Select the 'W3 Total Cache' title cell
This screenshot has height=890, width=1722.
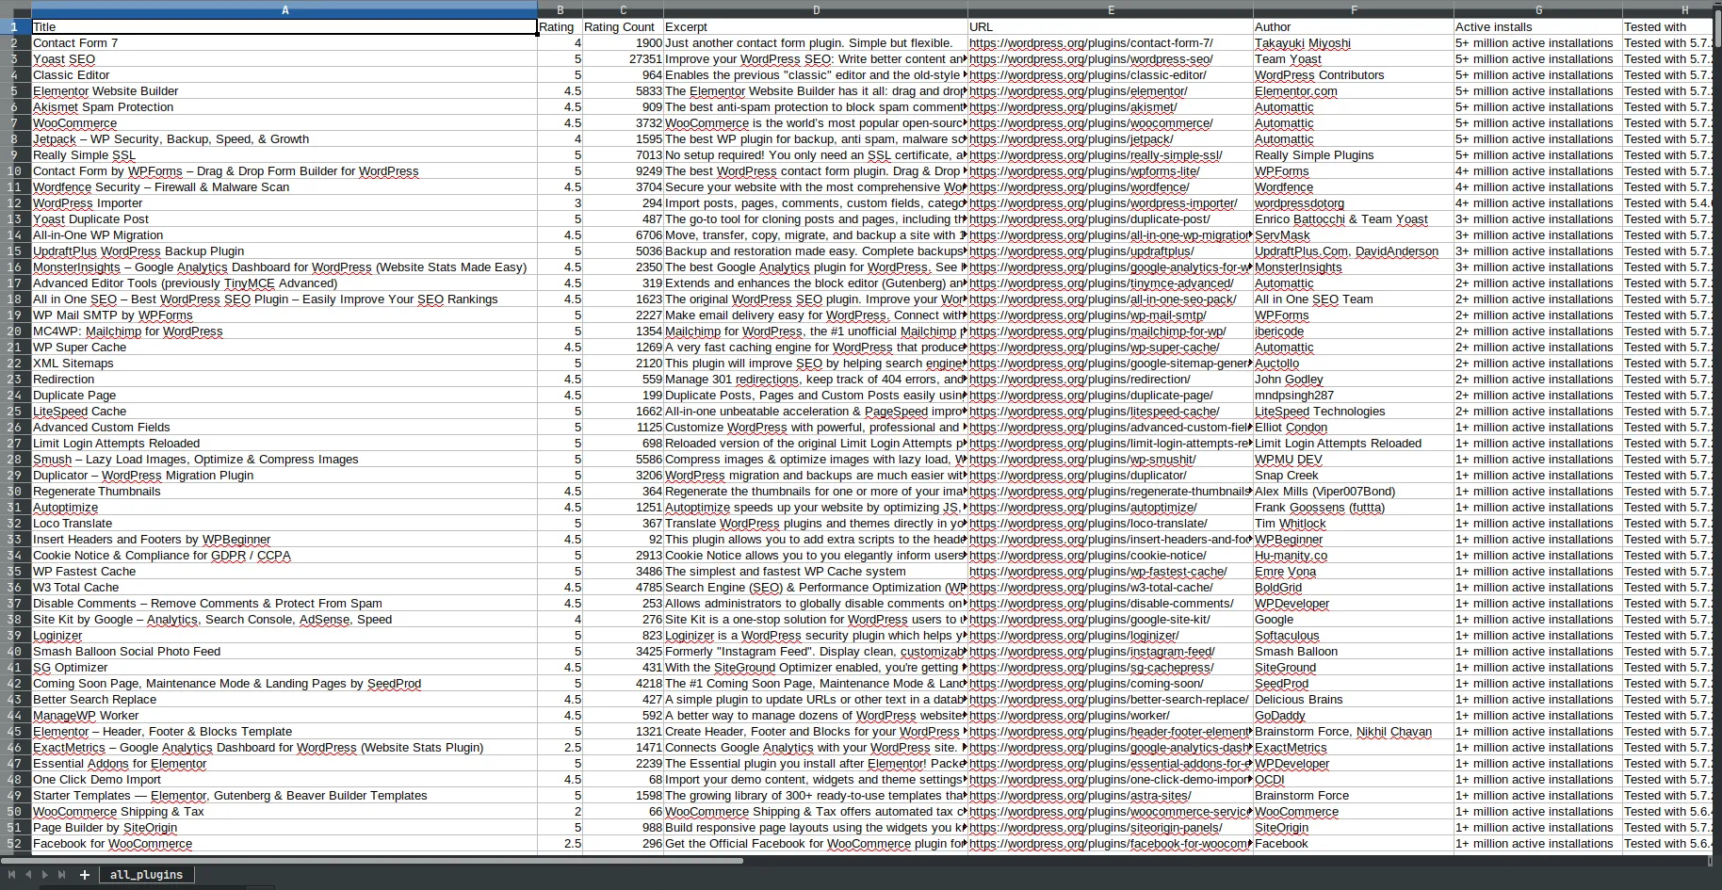coord(284,588)
